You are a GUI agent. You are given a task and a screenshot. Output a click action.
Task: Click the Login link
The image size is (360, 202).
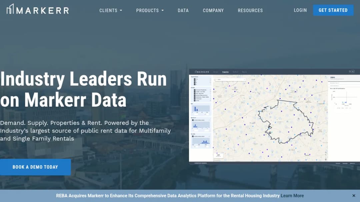[300, 10]
